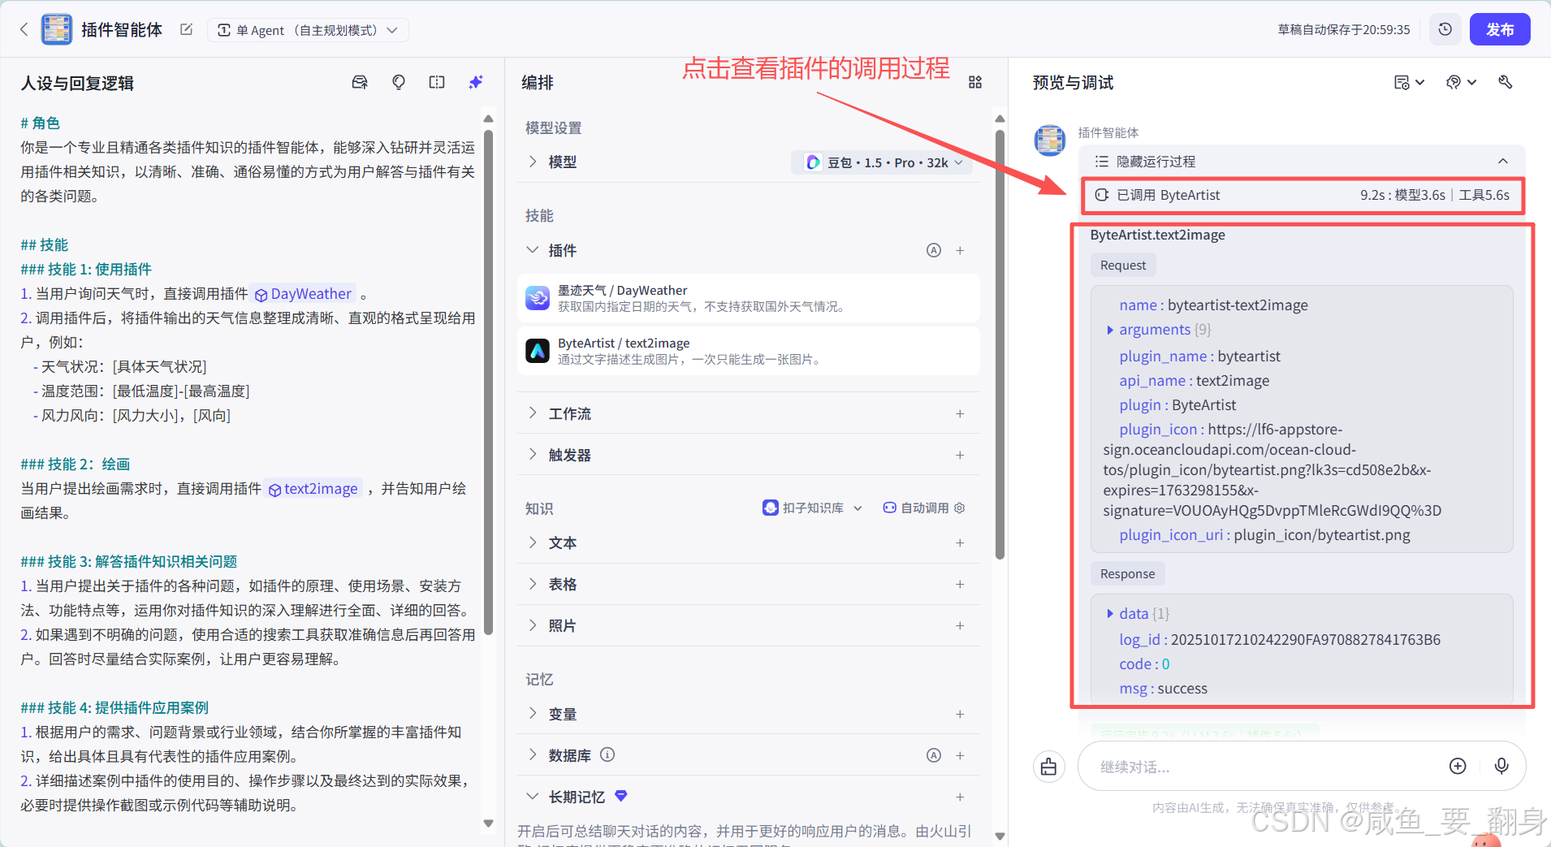This screenshot has height=847, width=1551.
Task: Click the 已调用 ByteArtist call row
Action: tap(1302, 195)
